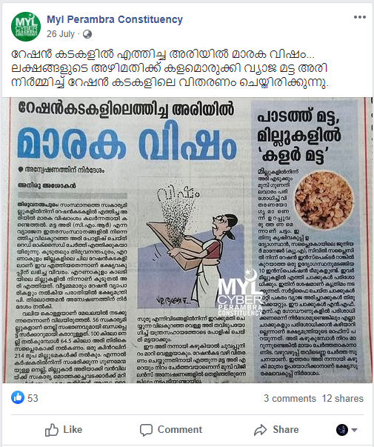Click the cartoon illustration in the photo
374x447 pixels.
tap(191, 242)
